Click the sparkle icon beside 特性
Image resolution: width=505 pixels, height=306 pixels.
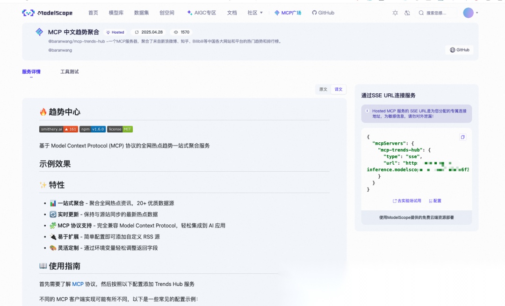click(x=43, y=185)
